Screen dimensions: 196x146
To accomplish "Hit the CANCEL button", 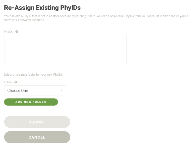I will [37, 137].
